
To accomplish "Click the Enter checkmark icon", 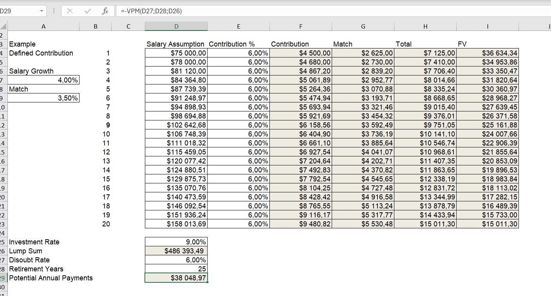I will tap(87, 11).
